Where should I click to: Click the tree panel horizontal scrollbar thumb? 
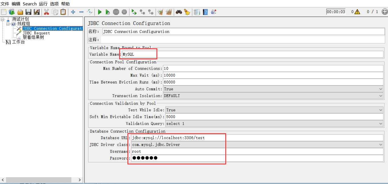point(38,180)
